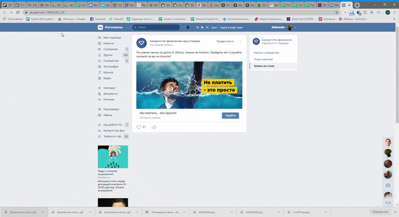Viewport: 399px width, 217px height.
Task: Open Друзья in sidebar
Action: point(108,55)
